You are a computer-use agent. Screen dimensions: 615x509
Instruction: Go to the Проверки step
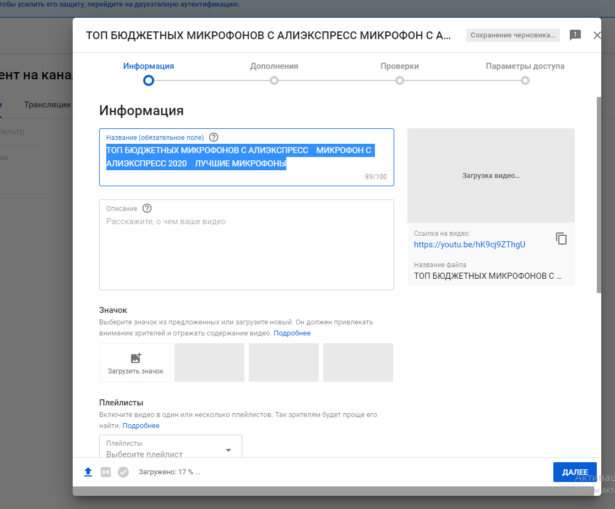point(400,73)
